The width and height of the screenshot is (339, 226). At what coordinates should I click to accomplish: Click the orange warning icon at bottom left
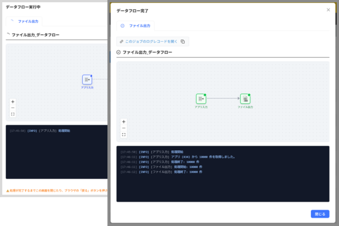click(x=7, y=191)
